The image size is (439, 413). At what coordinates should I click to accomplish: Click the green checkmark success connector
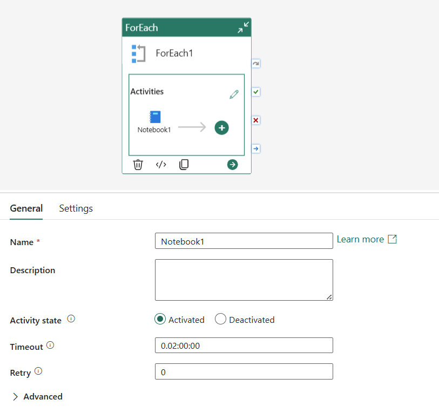256,92
